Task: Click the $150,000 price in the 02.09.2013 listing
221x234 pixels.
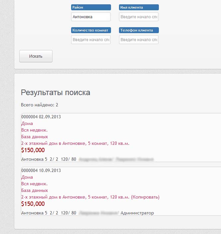Action: (x=33, y=150)
